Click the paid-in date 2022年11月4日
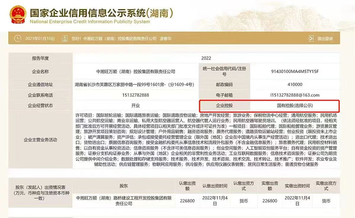Image resolution: width=355 pixels, height=218 pixels. [x=297, y=201]
